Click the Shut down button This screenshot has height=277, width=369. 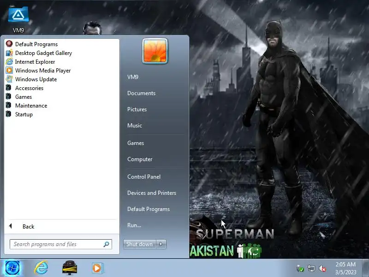140,244
